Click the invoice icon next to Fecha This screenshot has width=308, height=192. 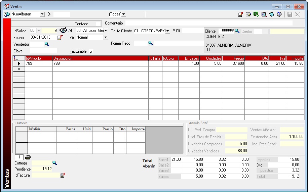coord(60,38)
